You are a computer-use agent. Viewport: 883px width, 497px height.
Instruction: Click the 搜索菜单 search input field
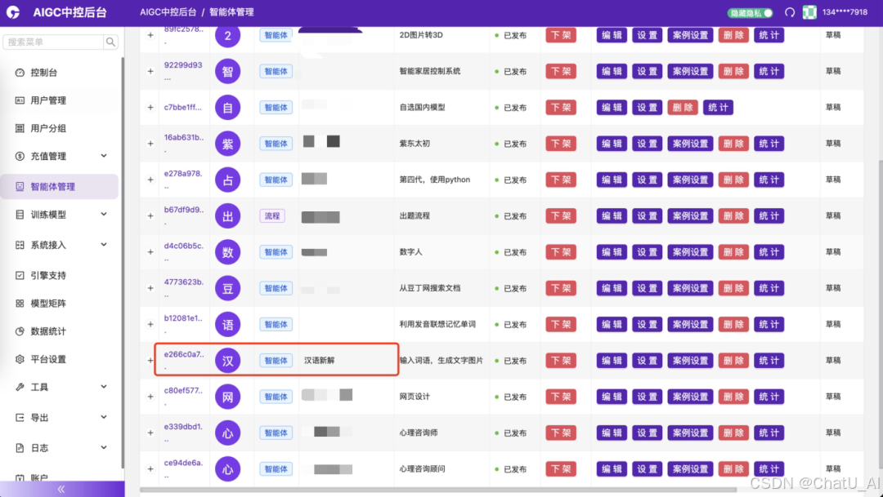[x=54, y=42]
